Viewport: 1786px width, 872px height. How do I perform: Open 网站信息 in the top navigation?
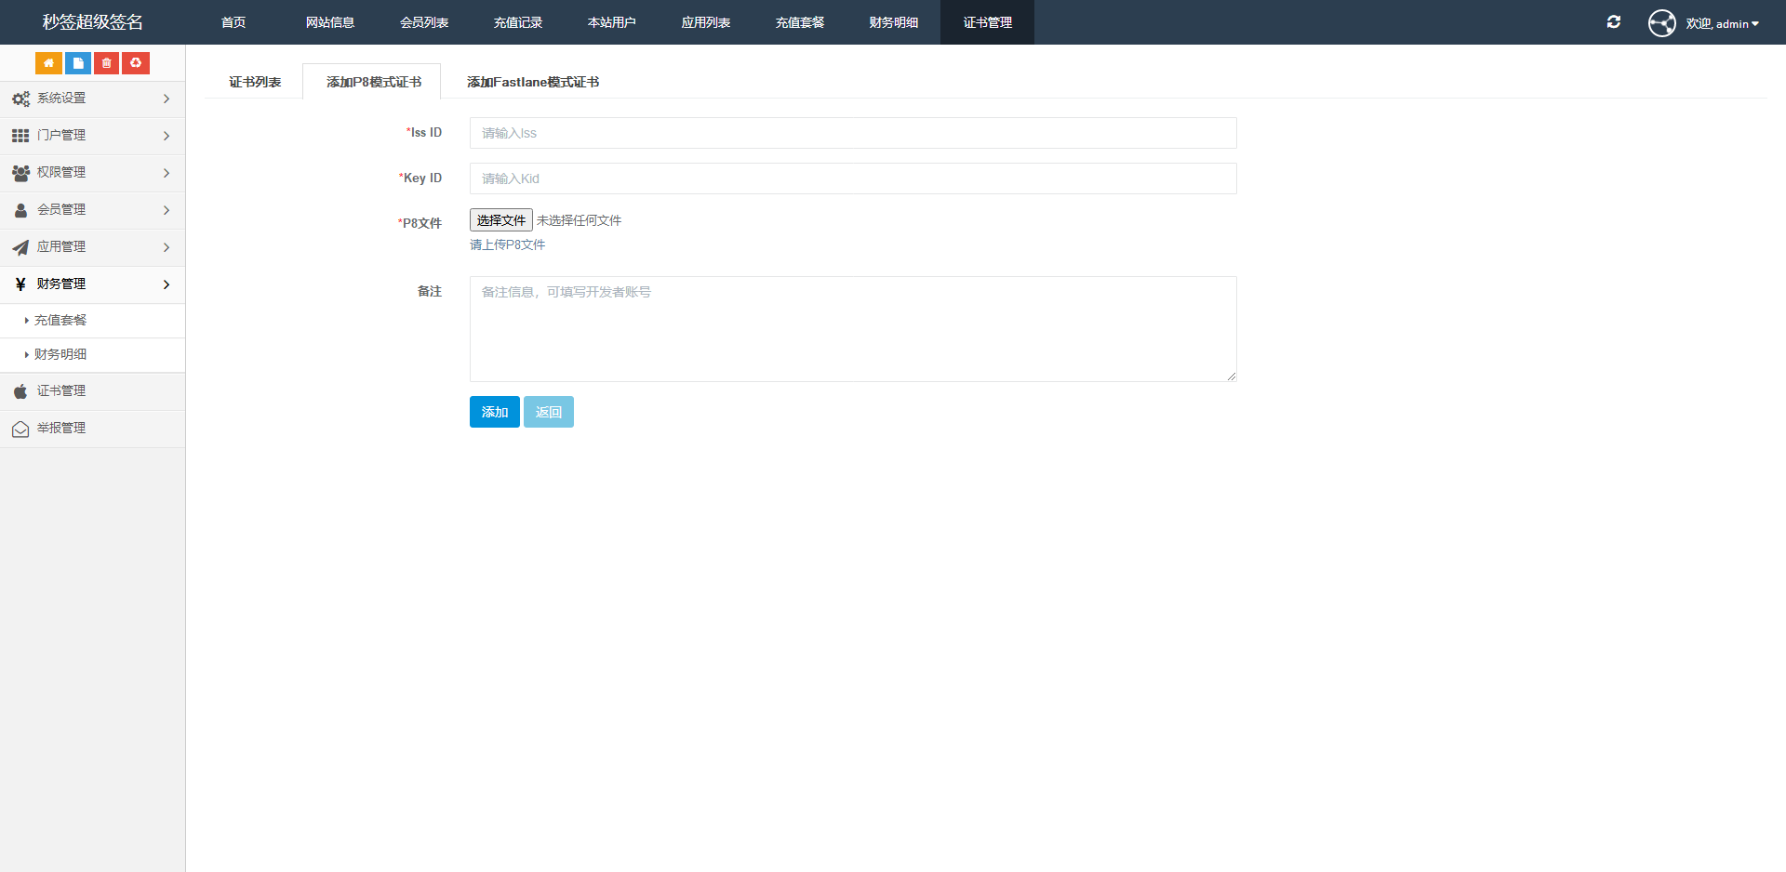(x=330, y=22)
